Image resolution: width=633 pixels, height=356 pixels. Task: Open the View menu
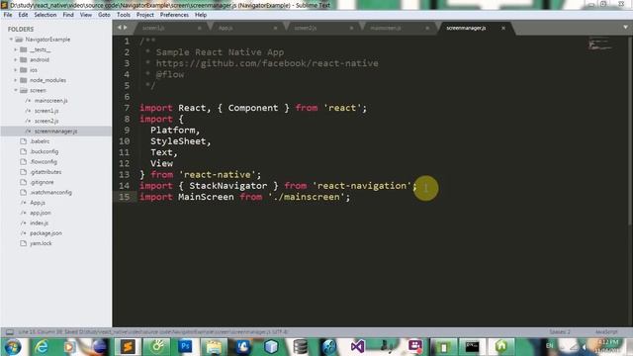(x=86, y=15)
